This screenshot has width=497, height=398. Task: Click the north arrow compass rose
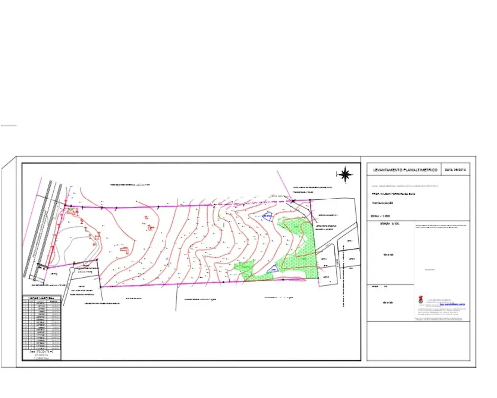[345, 174]
